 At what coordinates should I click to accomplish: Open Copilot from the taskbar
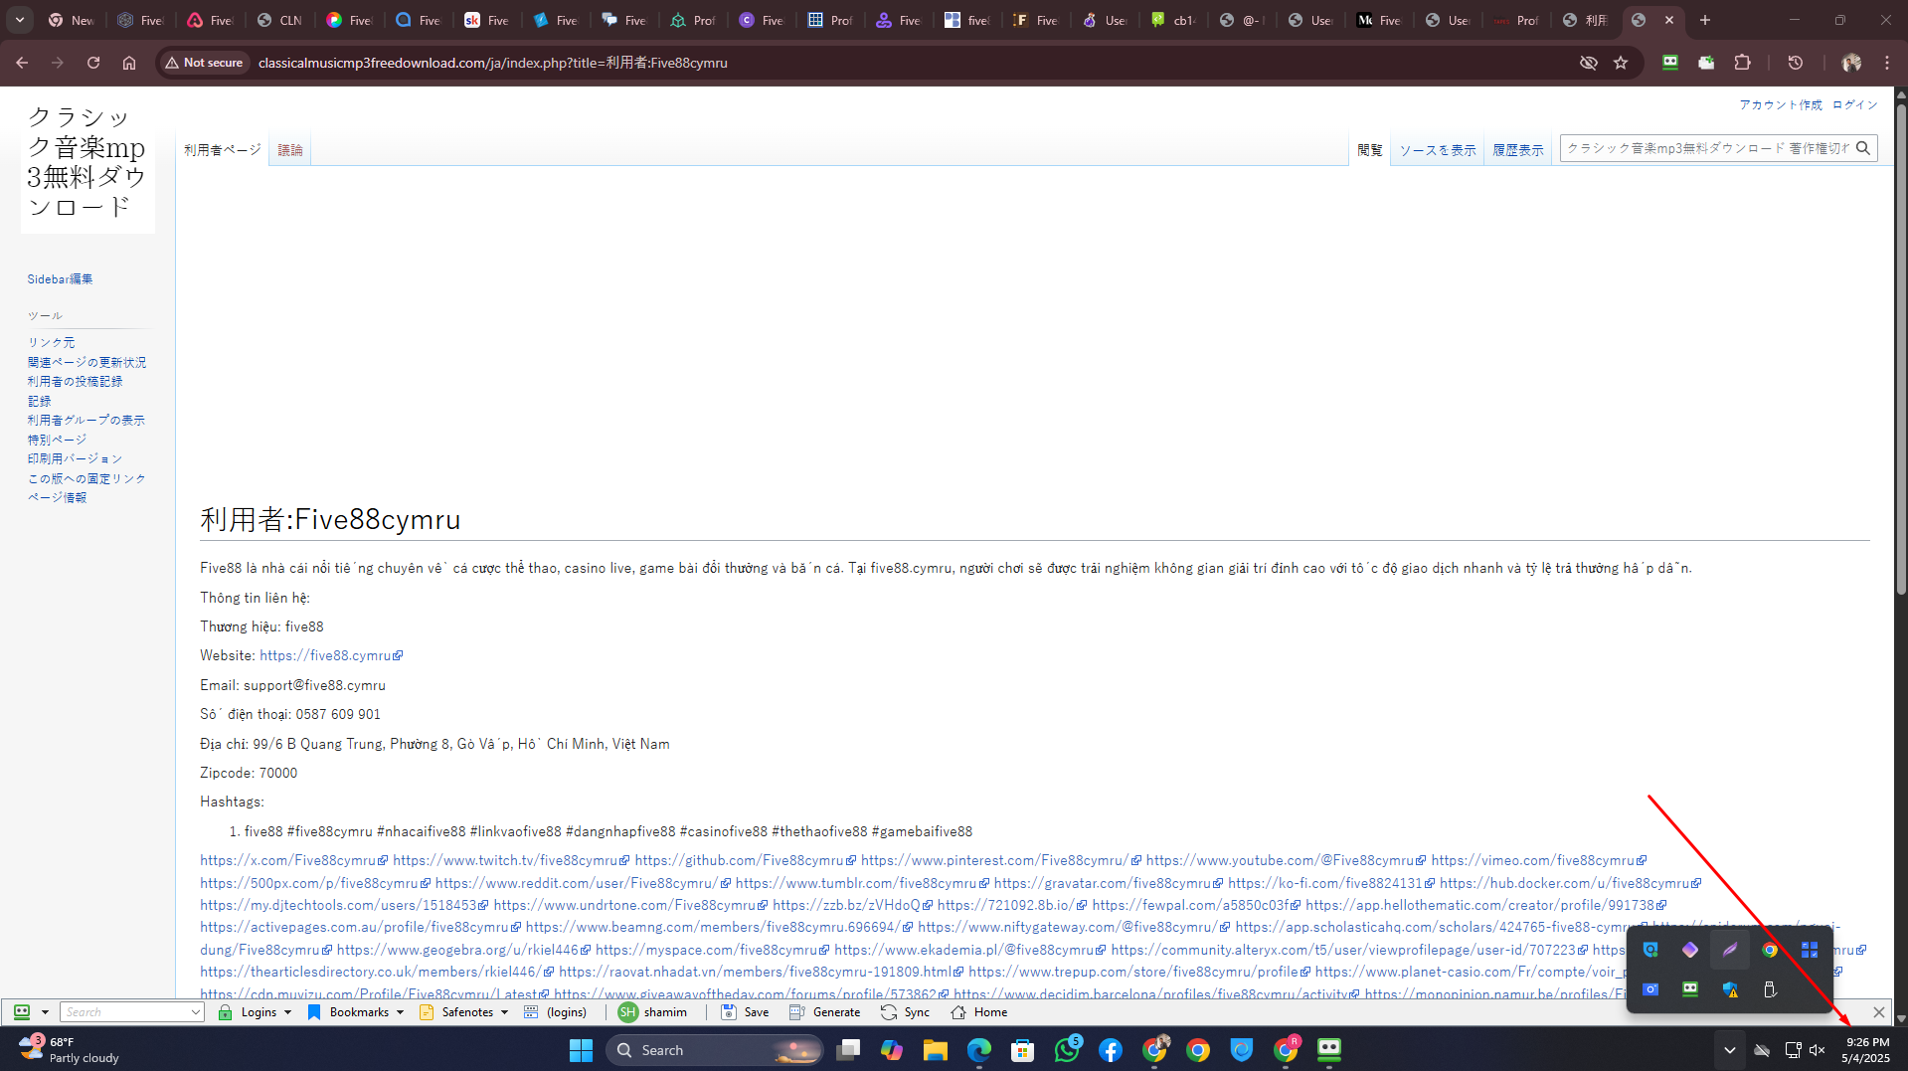click(892, 1050)
